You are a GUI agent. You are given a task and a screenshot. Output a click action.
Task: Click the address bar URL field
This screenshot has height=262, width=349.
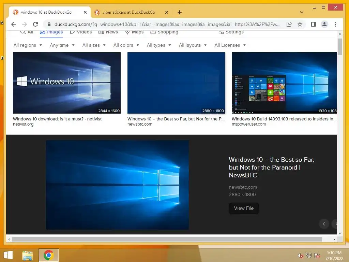[x=167, y=24]
